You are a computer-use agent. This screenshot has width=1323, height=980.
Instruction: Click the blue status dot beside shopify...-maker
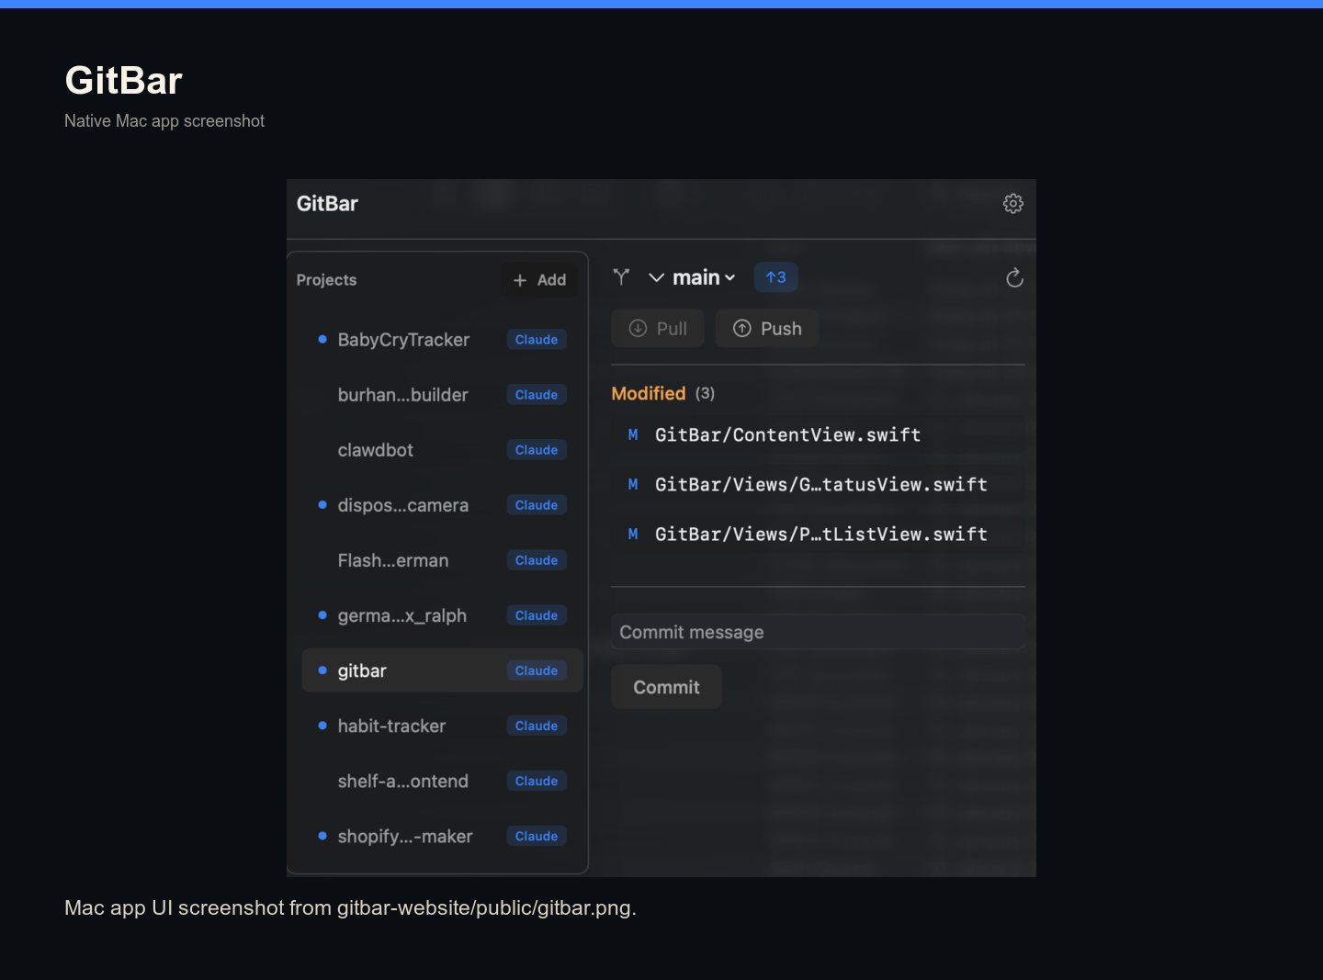[x=322, y=836]
